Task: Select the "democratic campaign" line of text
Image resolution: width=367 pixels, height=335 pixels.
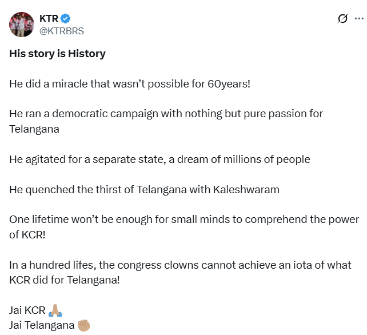Action: pos(166,114)
